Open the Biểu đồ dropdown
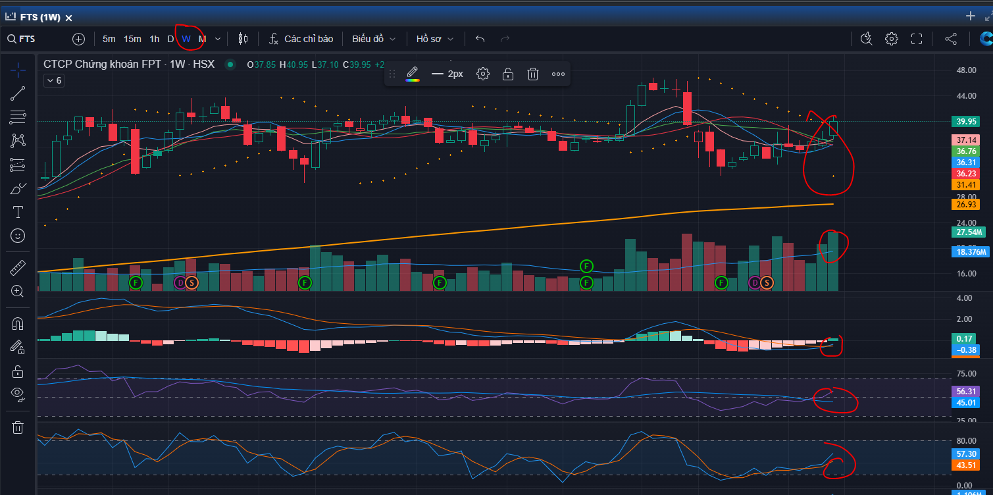This screenshot has height=495, width=993. click(374, 39)
